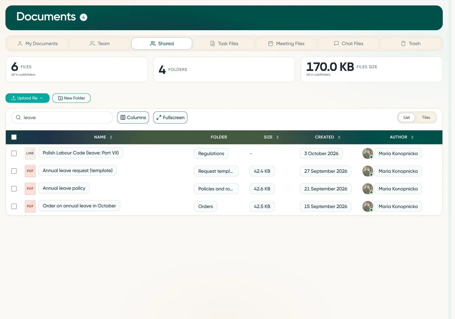Viewport: 455px width, 319px height.
Task: Click the Fullscreen button
Action: coord(170,117)
